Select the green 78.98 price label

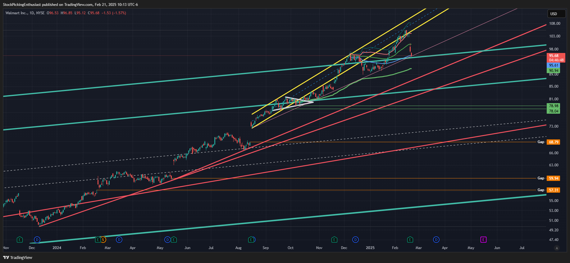(x=554, y=106)
